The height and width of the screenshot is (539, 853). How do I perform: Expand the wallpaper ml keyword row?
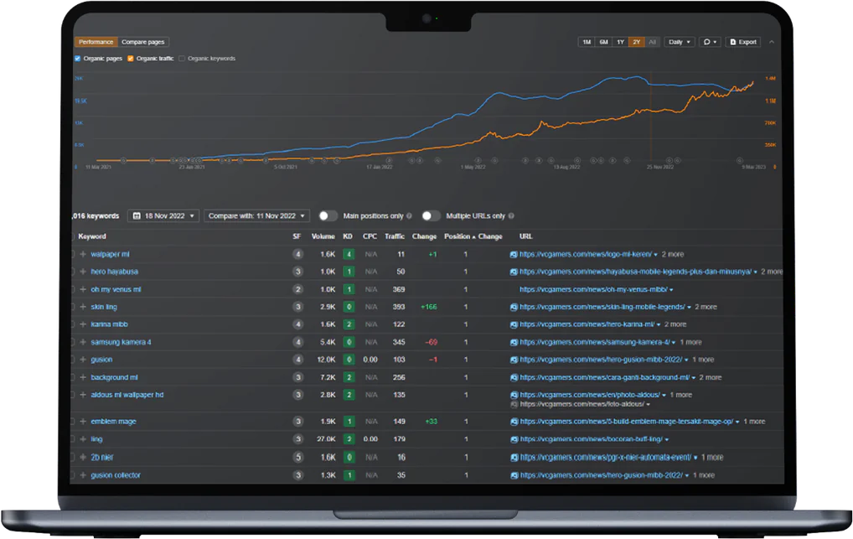83,254
